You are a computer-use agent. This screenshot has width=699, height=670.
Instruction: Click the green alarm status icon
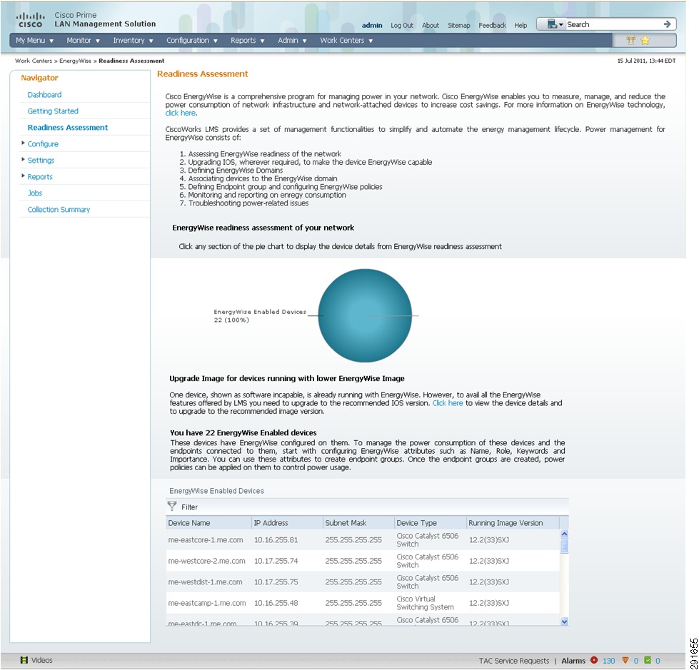click(x=648, y=660)
